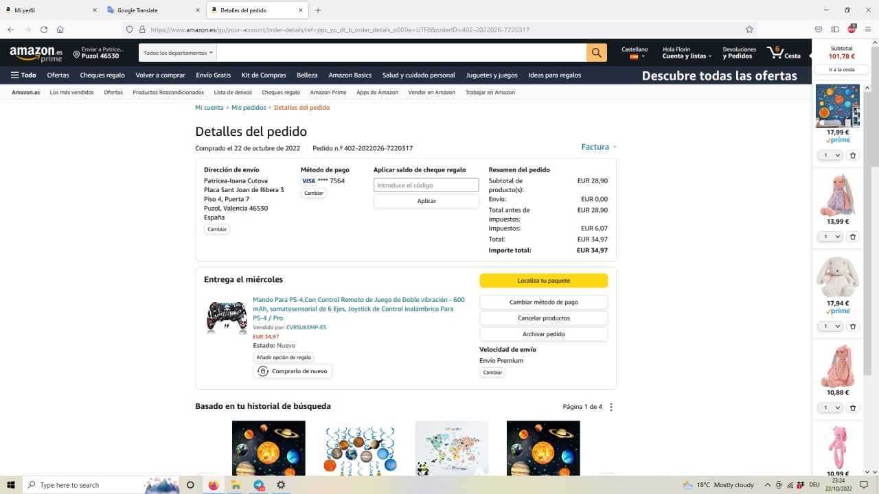The height and width of the screenshot is (494, 879).
Task: Open Cheques regalo in the navigation bar
Action: 102,75
